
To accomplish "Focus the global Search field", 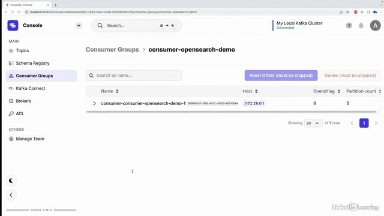I will click(136, 25).
